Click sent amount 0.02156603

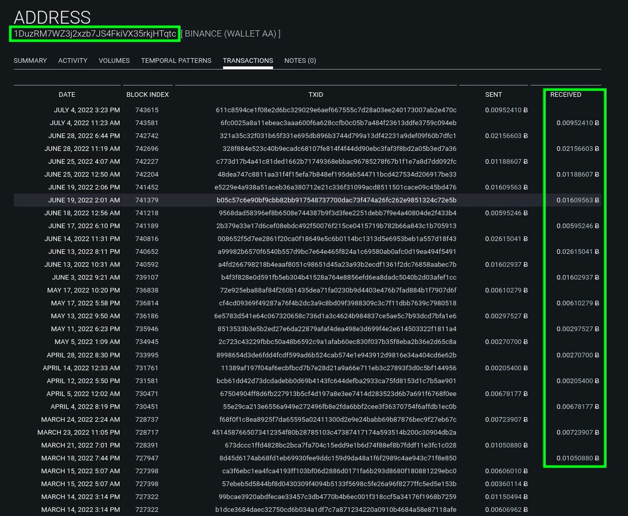coord(506,136)
